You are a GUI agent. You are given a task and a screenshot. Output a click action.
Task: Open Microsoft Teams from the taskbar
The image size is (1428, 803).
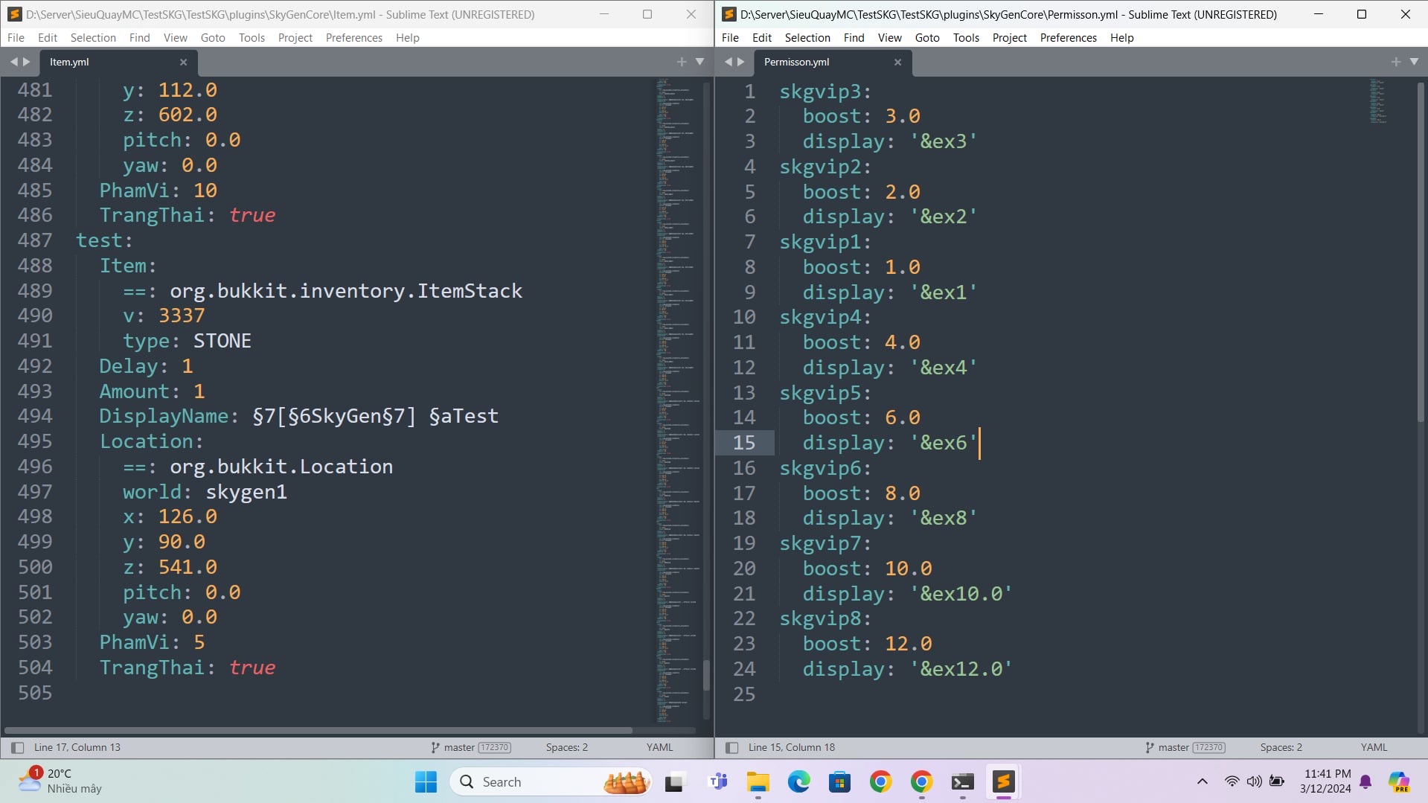coord(718,782)
